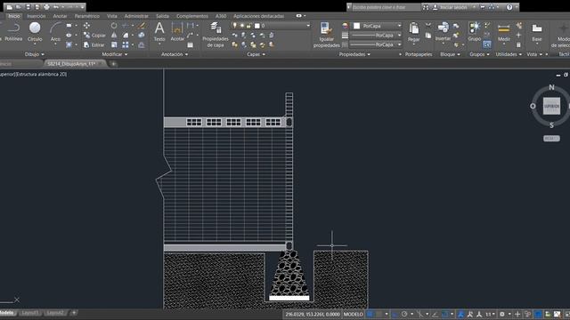The image size is (570, 320).
Task: Select the Arco drawing tool
Action: click(x=55, y=32)
